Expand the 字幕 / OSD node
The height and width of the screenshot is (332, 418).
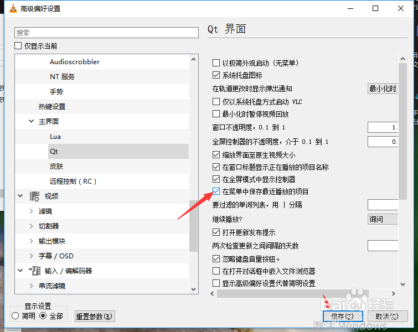click(32, 256)
